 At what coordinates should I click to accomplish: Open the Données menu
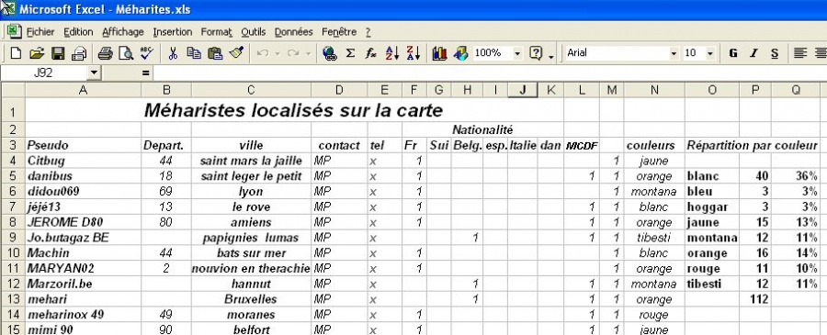293,32
